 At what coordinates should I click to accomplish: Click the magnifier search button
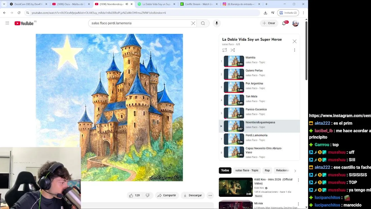click(x=203, y=23)
